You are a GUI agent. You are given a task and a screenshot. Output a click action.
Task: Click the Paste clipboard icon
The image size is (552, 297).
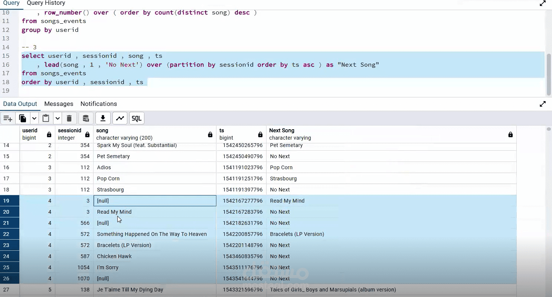46,119
